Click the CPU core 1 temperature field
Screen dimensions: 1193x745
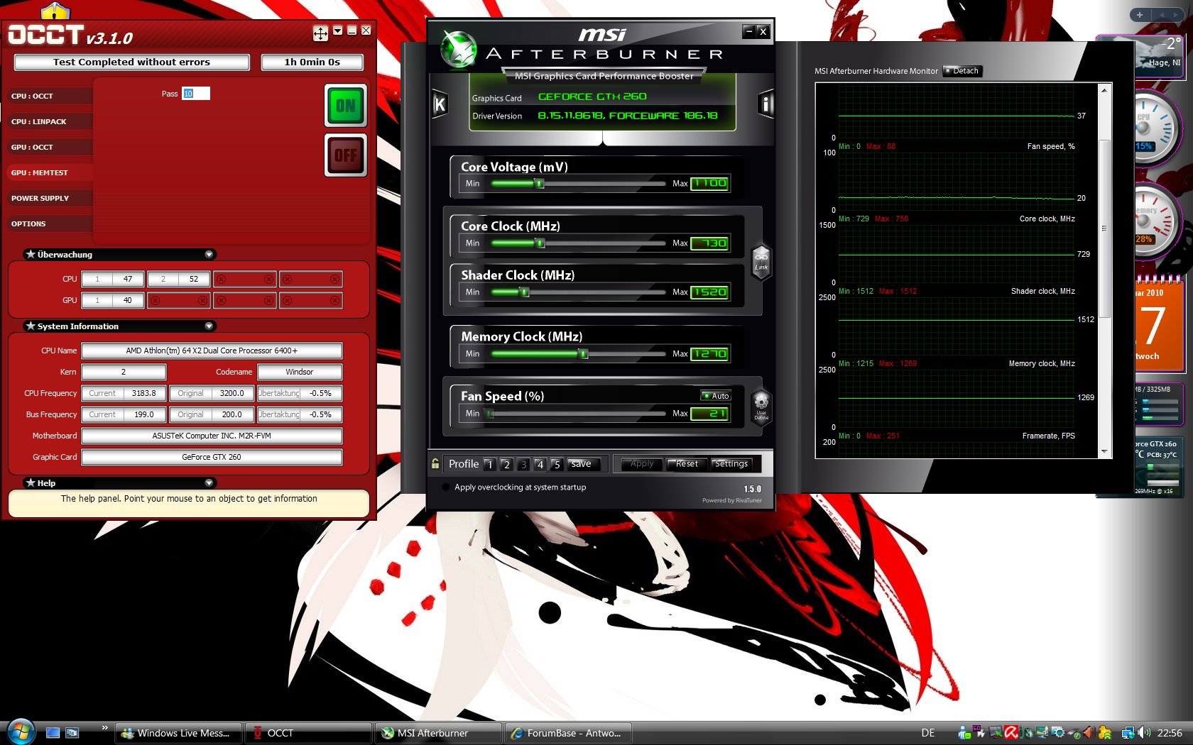pos(113,279)
